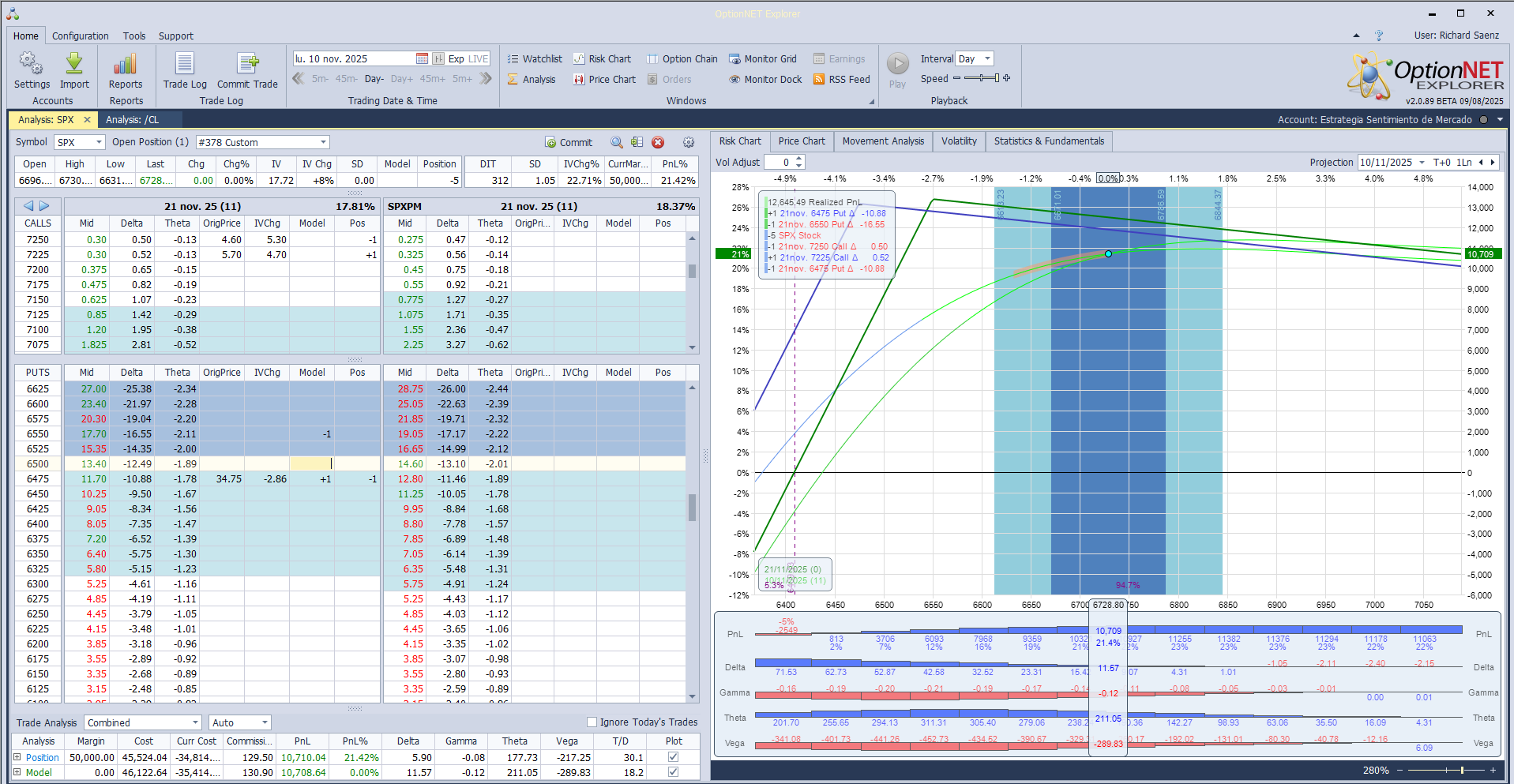Open the Price Chart window from ribbon
1514x784 pixels.
604,79
